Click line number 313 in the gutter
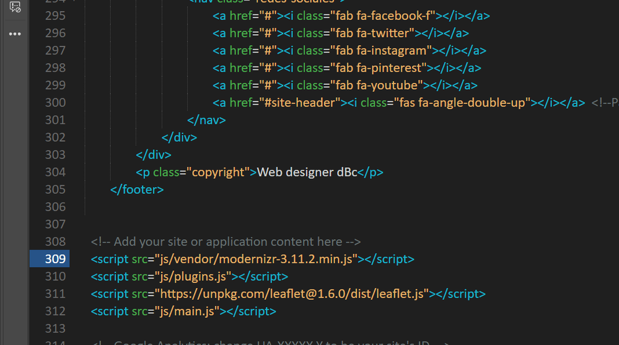 55,328
